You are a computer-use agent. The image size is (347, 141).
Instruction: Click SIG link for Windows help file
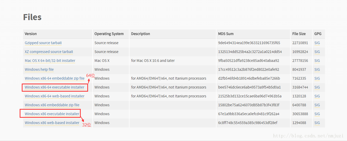pos(317,69)
